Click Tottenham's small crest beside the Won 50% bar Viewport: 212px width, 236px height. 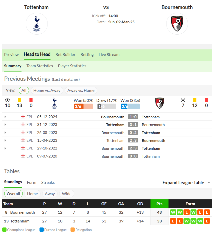[54, 103]
